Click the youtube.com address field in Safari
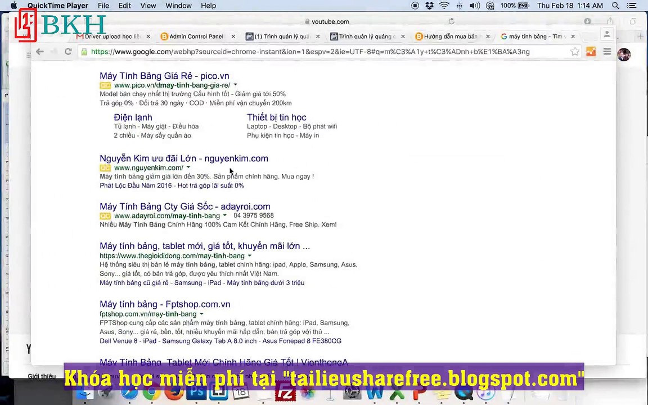Image resolution: width=648 pixels, height=405 pixels. (x=330, y=21)
